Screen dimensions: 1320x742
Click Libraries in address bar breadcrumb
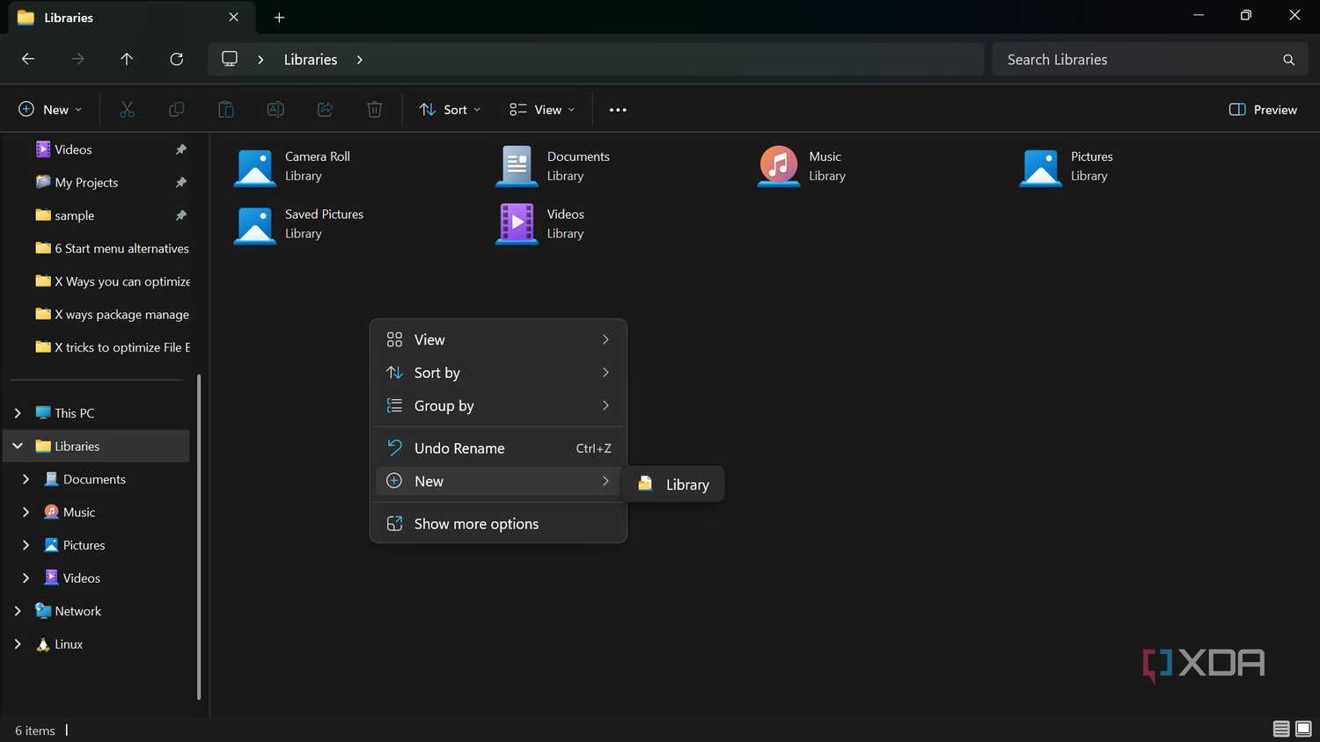coord(311,60)
